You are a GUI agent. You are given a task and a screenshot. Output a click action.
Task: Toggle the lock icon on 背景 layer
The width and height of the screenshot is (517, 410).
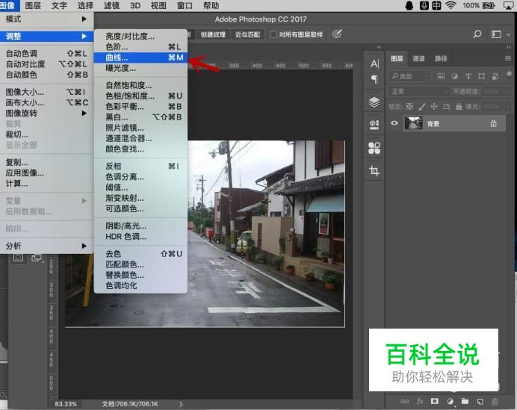493,124
